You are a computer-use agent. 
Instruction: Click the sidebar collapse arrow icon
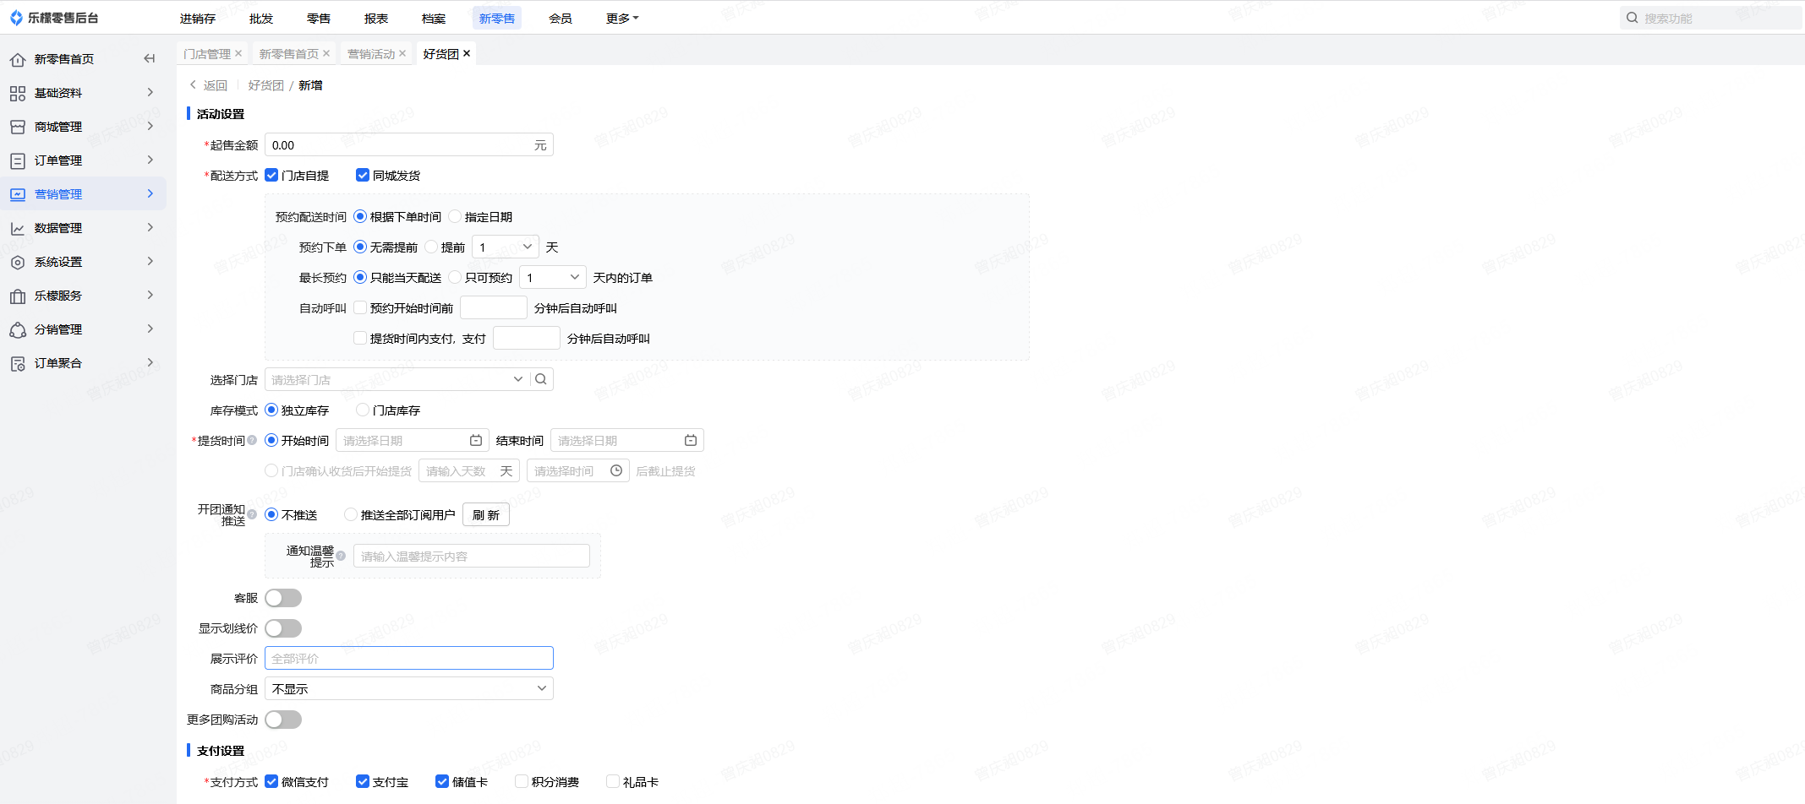pyautogui.click(x=150, y=58)
